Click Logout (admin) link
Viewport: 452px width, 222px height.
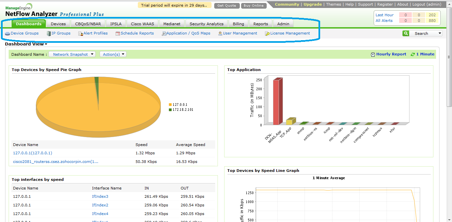(x=427, y=4)
